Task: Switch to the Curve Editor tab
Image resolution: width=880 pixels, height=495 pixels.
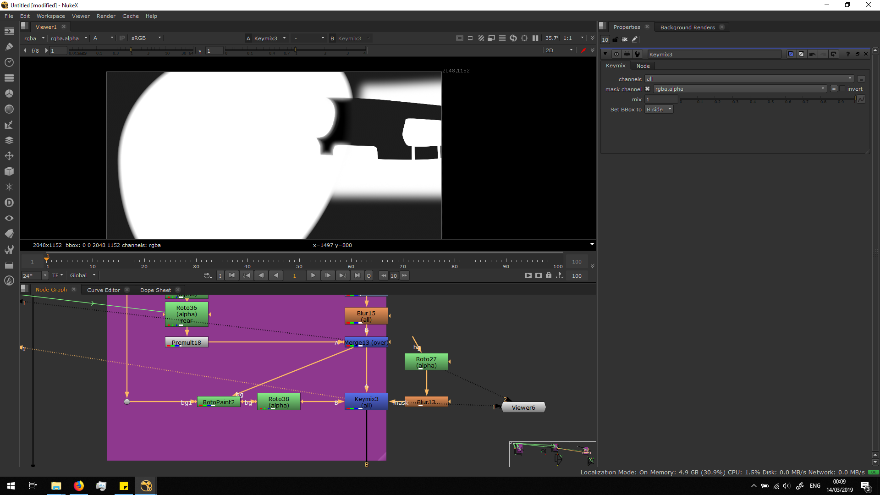Action: (103, 290)
